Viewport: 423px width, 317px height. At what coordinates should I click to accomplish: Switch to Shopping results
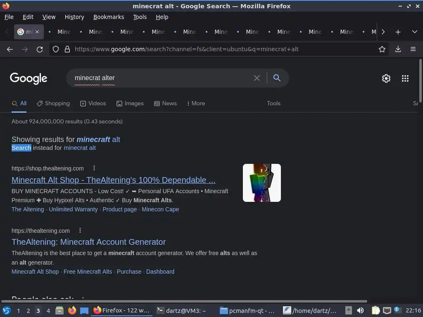tap(53, 104)
